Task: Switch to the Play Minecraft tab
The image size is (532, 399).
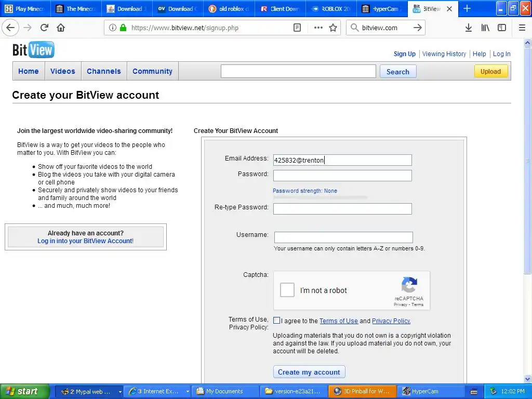Action: point(25,8)
